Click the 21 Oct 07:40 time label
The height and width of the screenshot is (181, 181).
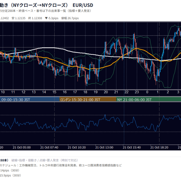[49, 147]
